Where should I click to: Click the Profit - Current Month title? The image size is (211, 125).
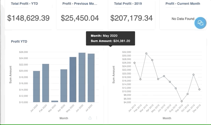[183, 4]
